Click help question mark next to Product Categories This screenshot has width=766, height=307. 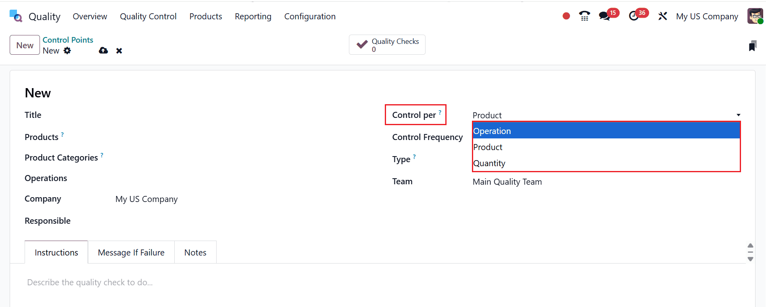[x=102, y=155]
